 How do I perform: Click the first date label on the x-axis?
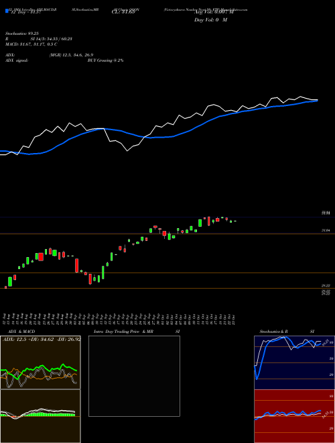tap(5, 319)
